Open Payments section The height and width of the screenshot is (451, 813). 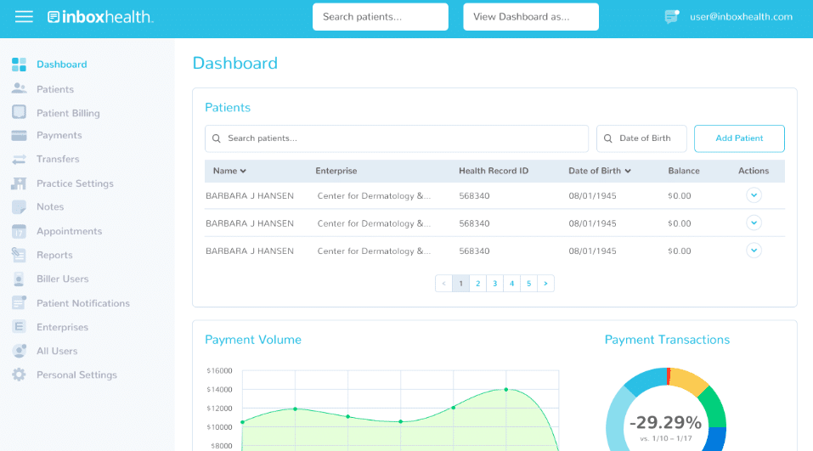(x=59, y=135)
